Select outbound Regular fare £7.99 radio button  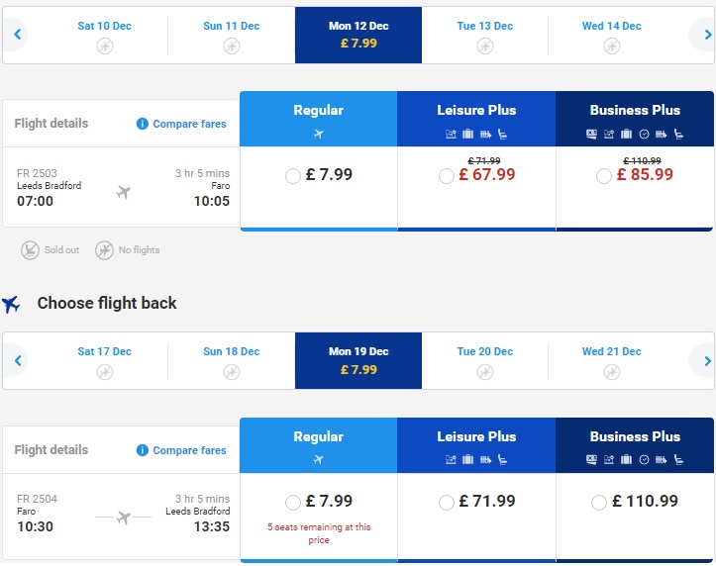point(293,175)
